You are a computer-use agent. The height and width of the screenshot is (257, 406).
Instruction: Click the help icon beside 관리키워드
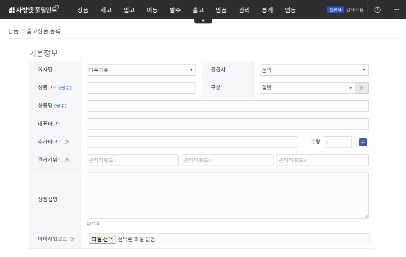tap(67, 160)
